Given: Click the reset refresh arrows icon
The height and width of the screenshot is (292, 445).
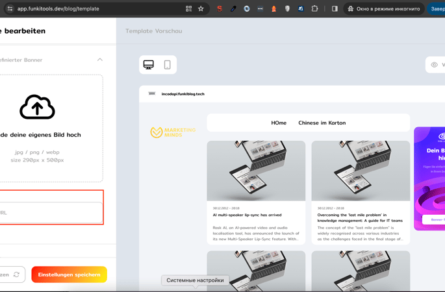Looking at the screenshot, I should click(16, 274).
